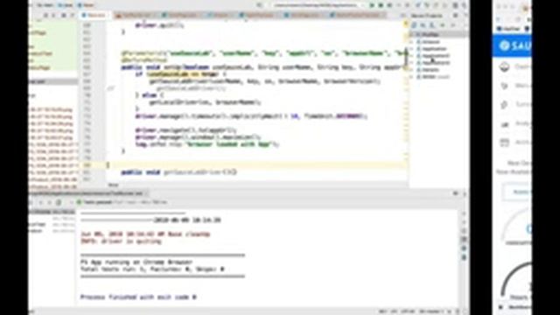The image size is (560, 315).
Task: Click the Sauce Labs logo in browser window
Action: [x=514, y=45]
